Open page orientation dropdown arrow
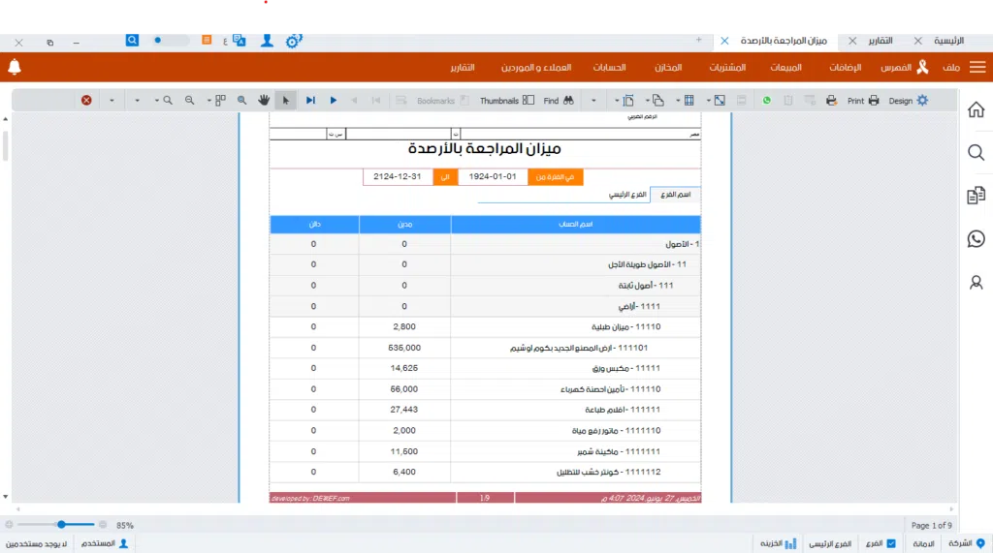Image resolution: width=993 pixels, height=553 pixels. pyautogui.click(x=647, y=100)
